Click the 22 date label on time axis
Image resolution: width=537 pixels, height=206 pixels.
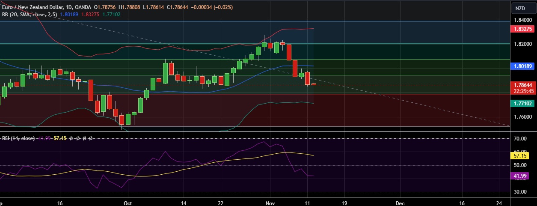tap(220, 203)
